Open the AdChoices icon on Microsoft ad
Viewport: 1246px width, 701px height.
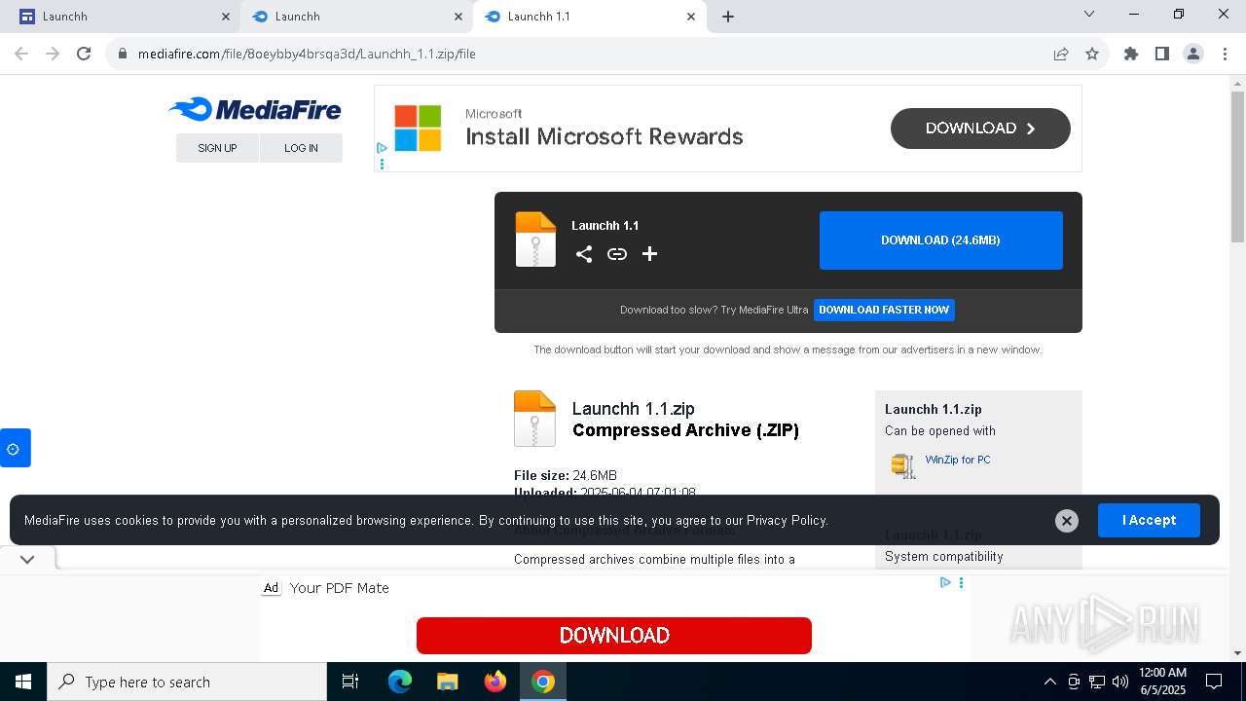coord(382,148)
